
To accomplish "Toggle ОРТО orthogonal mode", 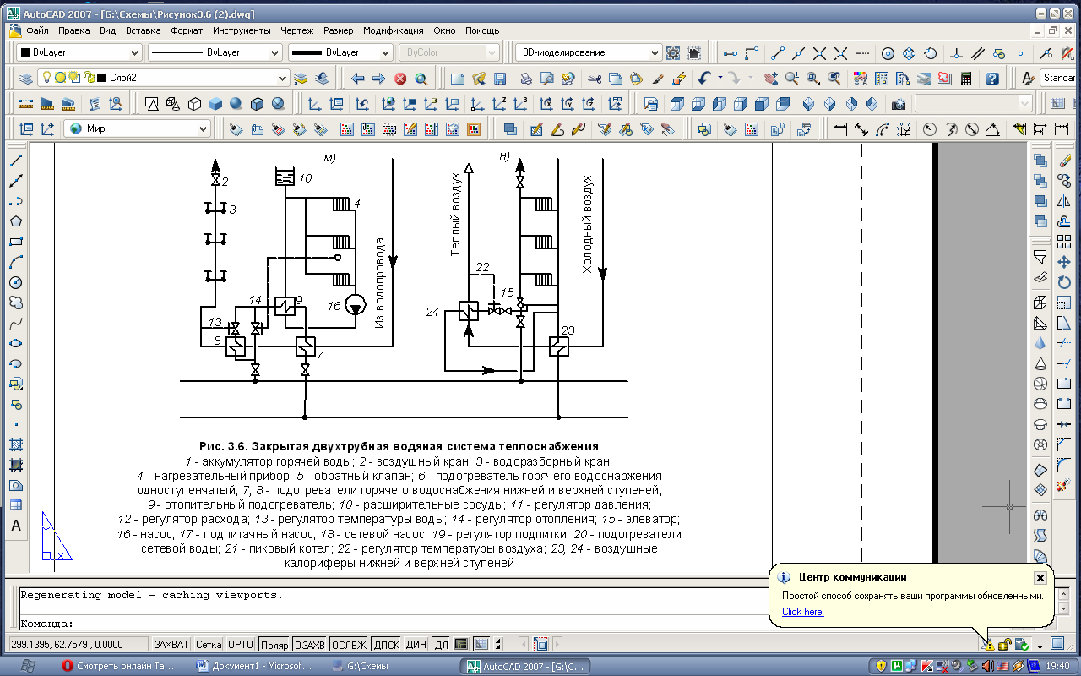I will pos(241,645).
